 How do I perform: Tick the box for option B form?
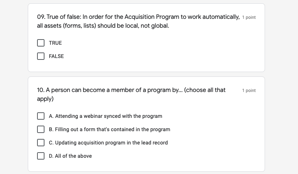click(x=41, y=129)
